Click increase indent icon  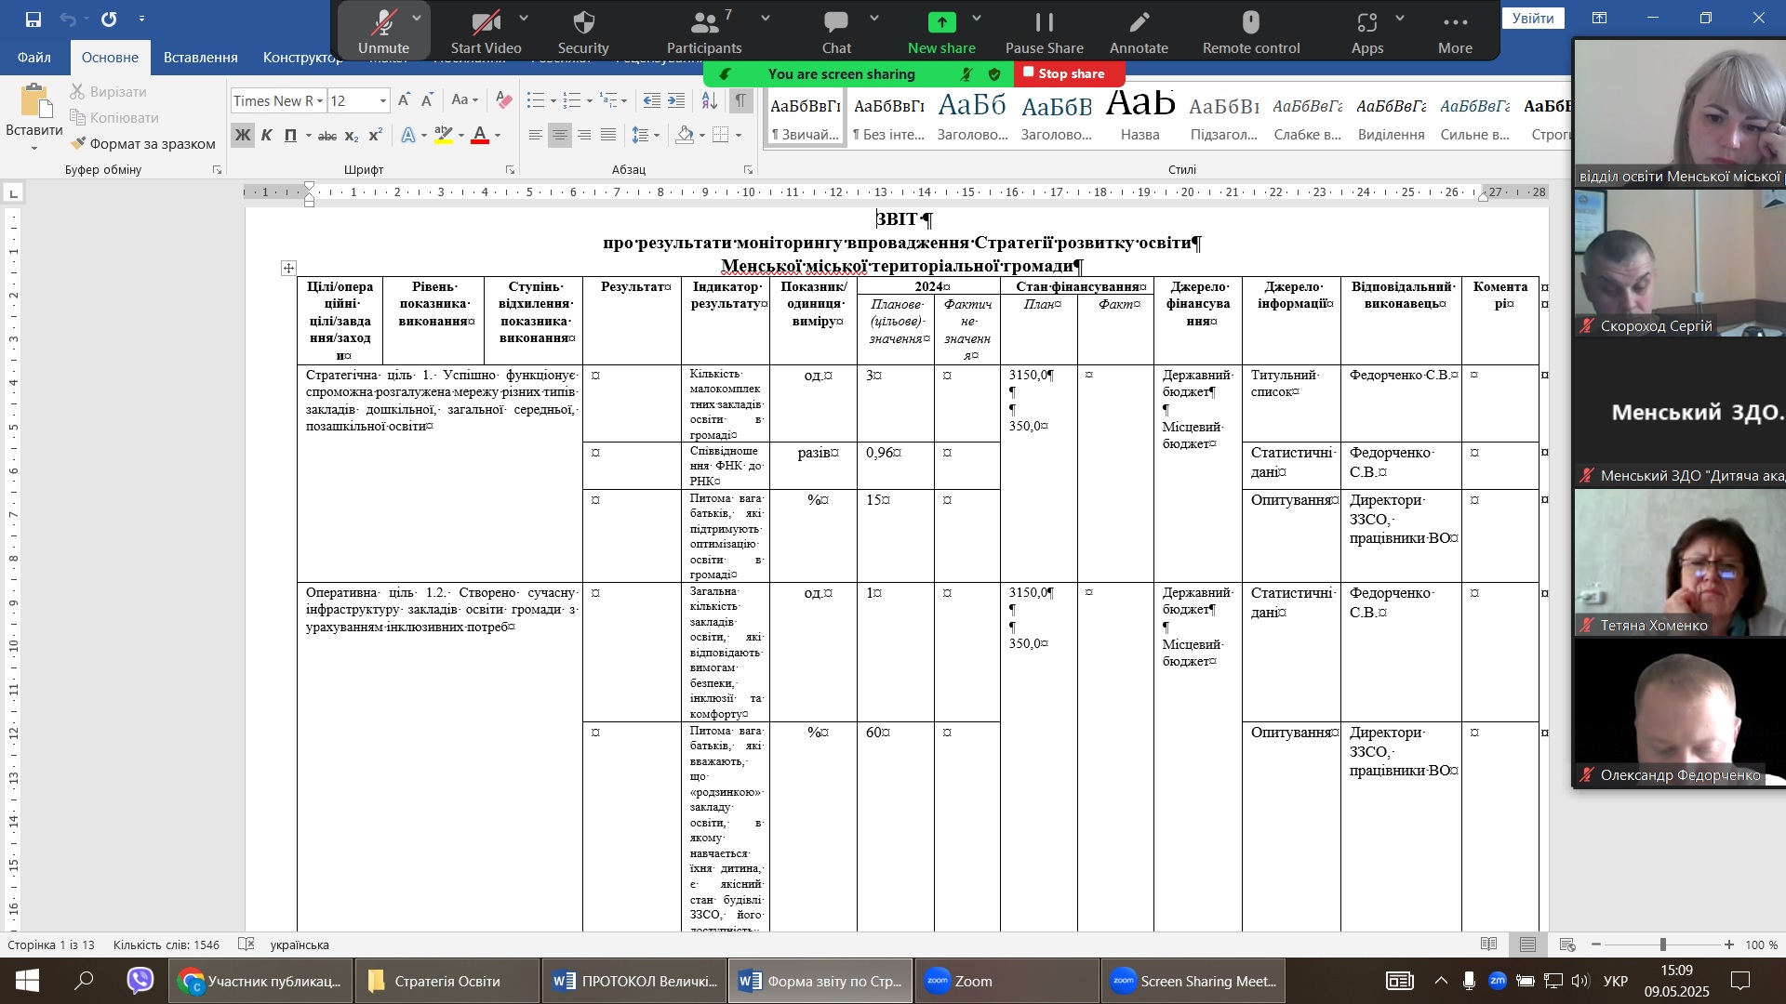pyautogui.click(x=676, y=100)
